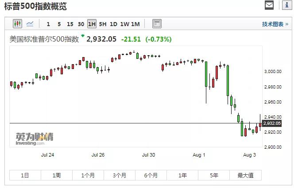Open the news panel icon in toolbar
294x188 pixels.
point(157,24)
